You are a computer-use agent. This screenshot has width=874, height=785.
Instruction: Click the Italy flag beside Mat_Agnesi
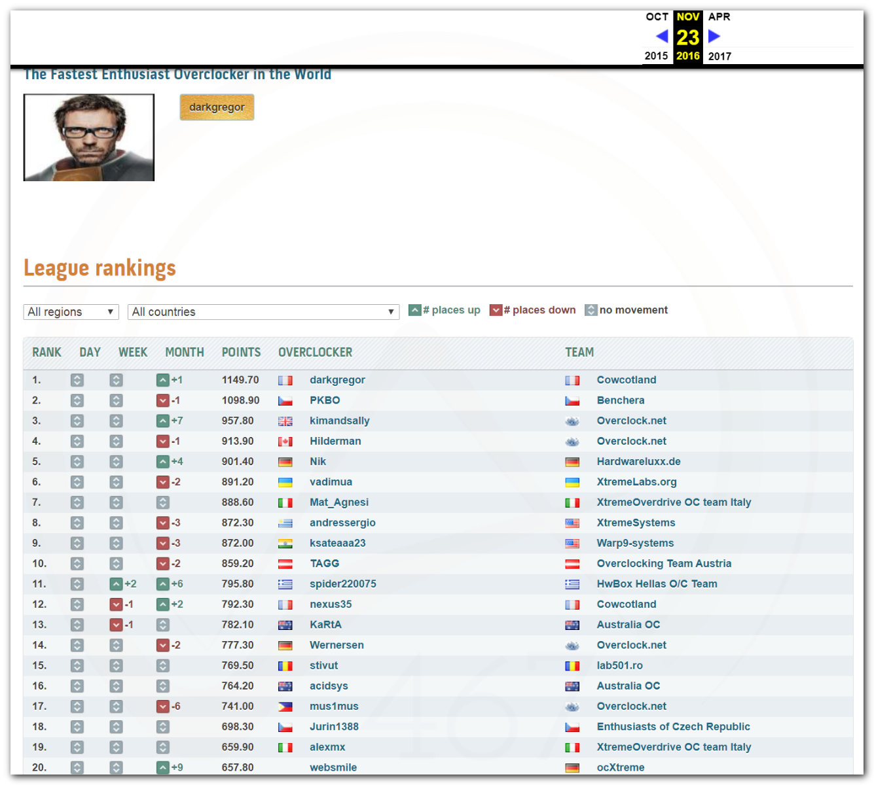pos(285,502)
